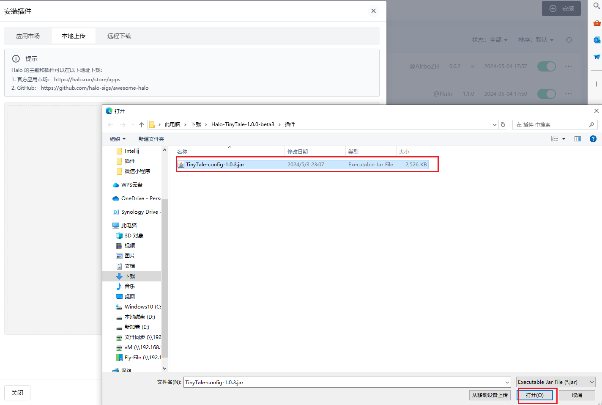The image size is (602, 405).
Task: Open Outlook icon in browser sidebar
Action: [597, 40]
